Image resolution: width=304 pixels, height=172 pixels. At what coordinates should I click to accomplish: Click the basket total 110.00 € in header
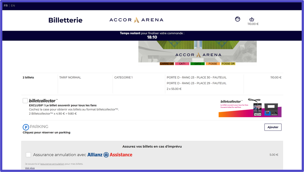[x=253, y=24]
